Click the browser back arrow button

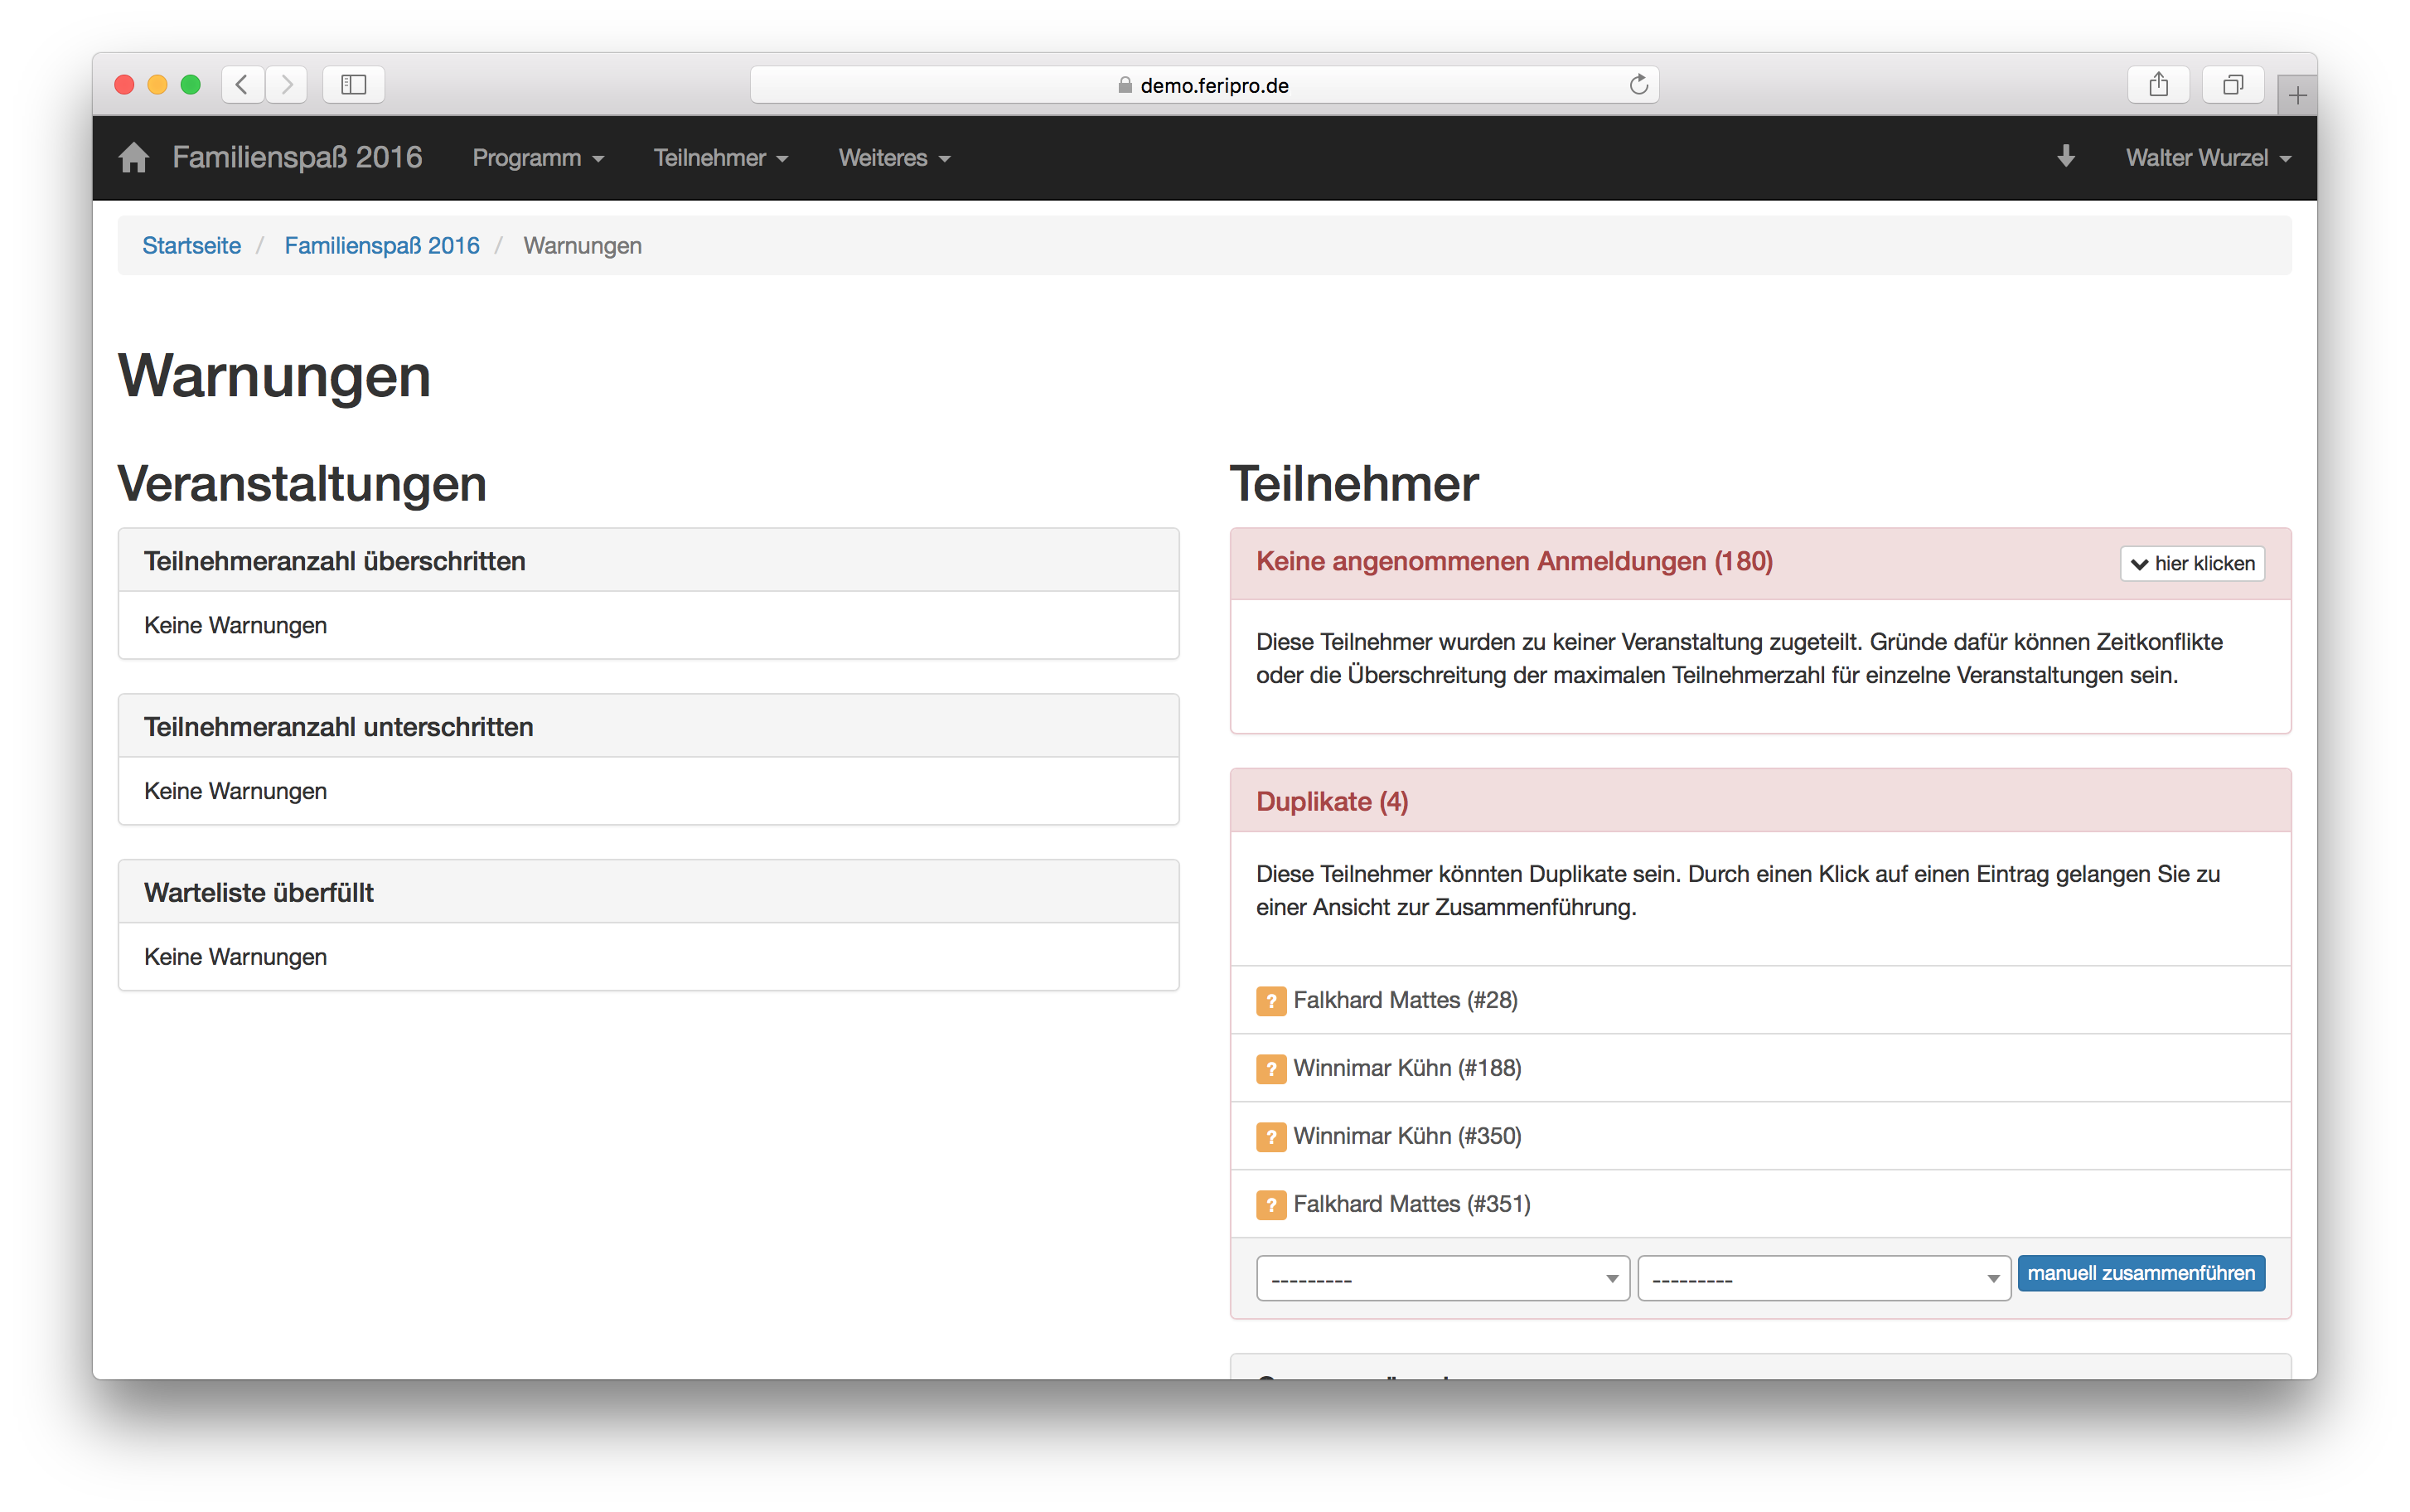(243, 85)
